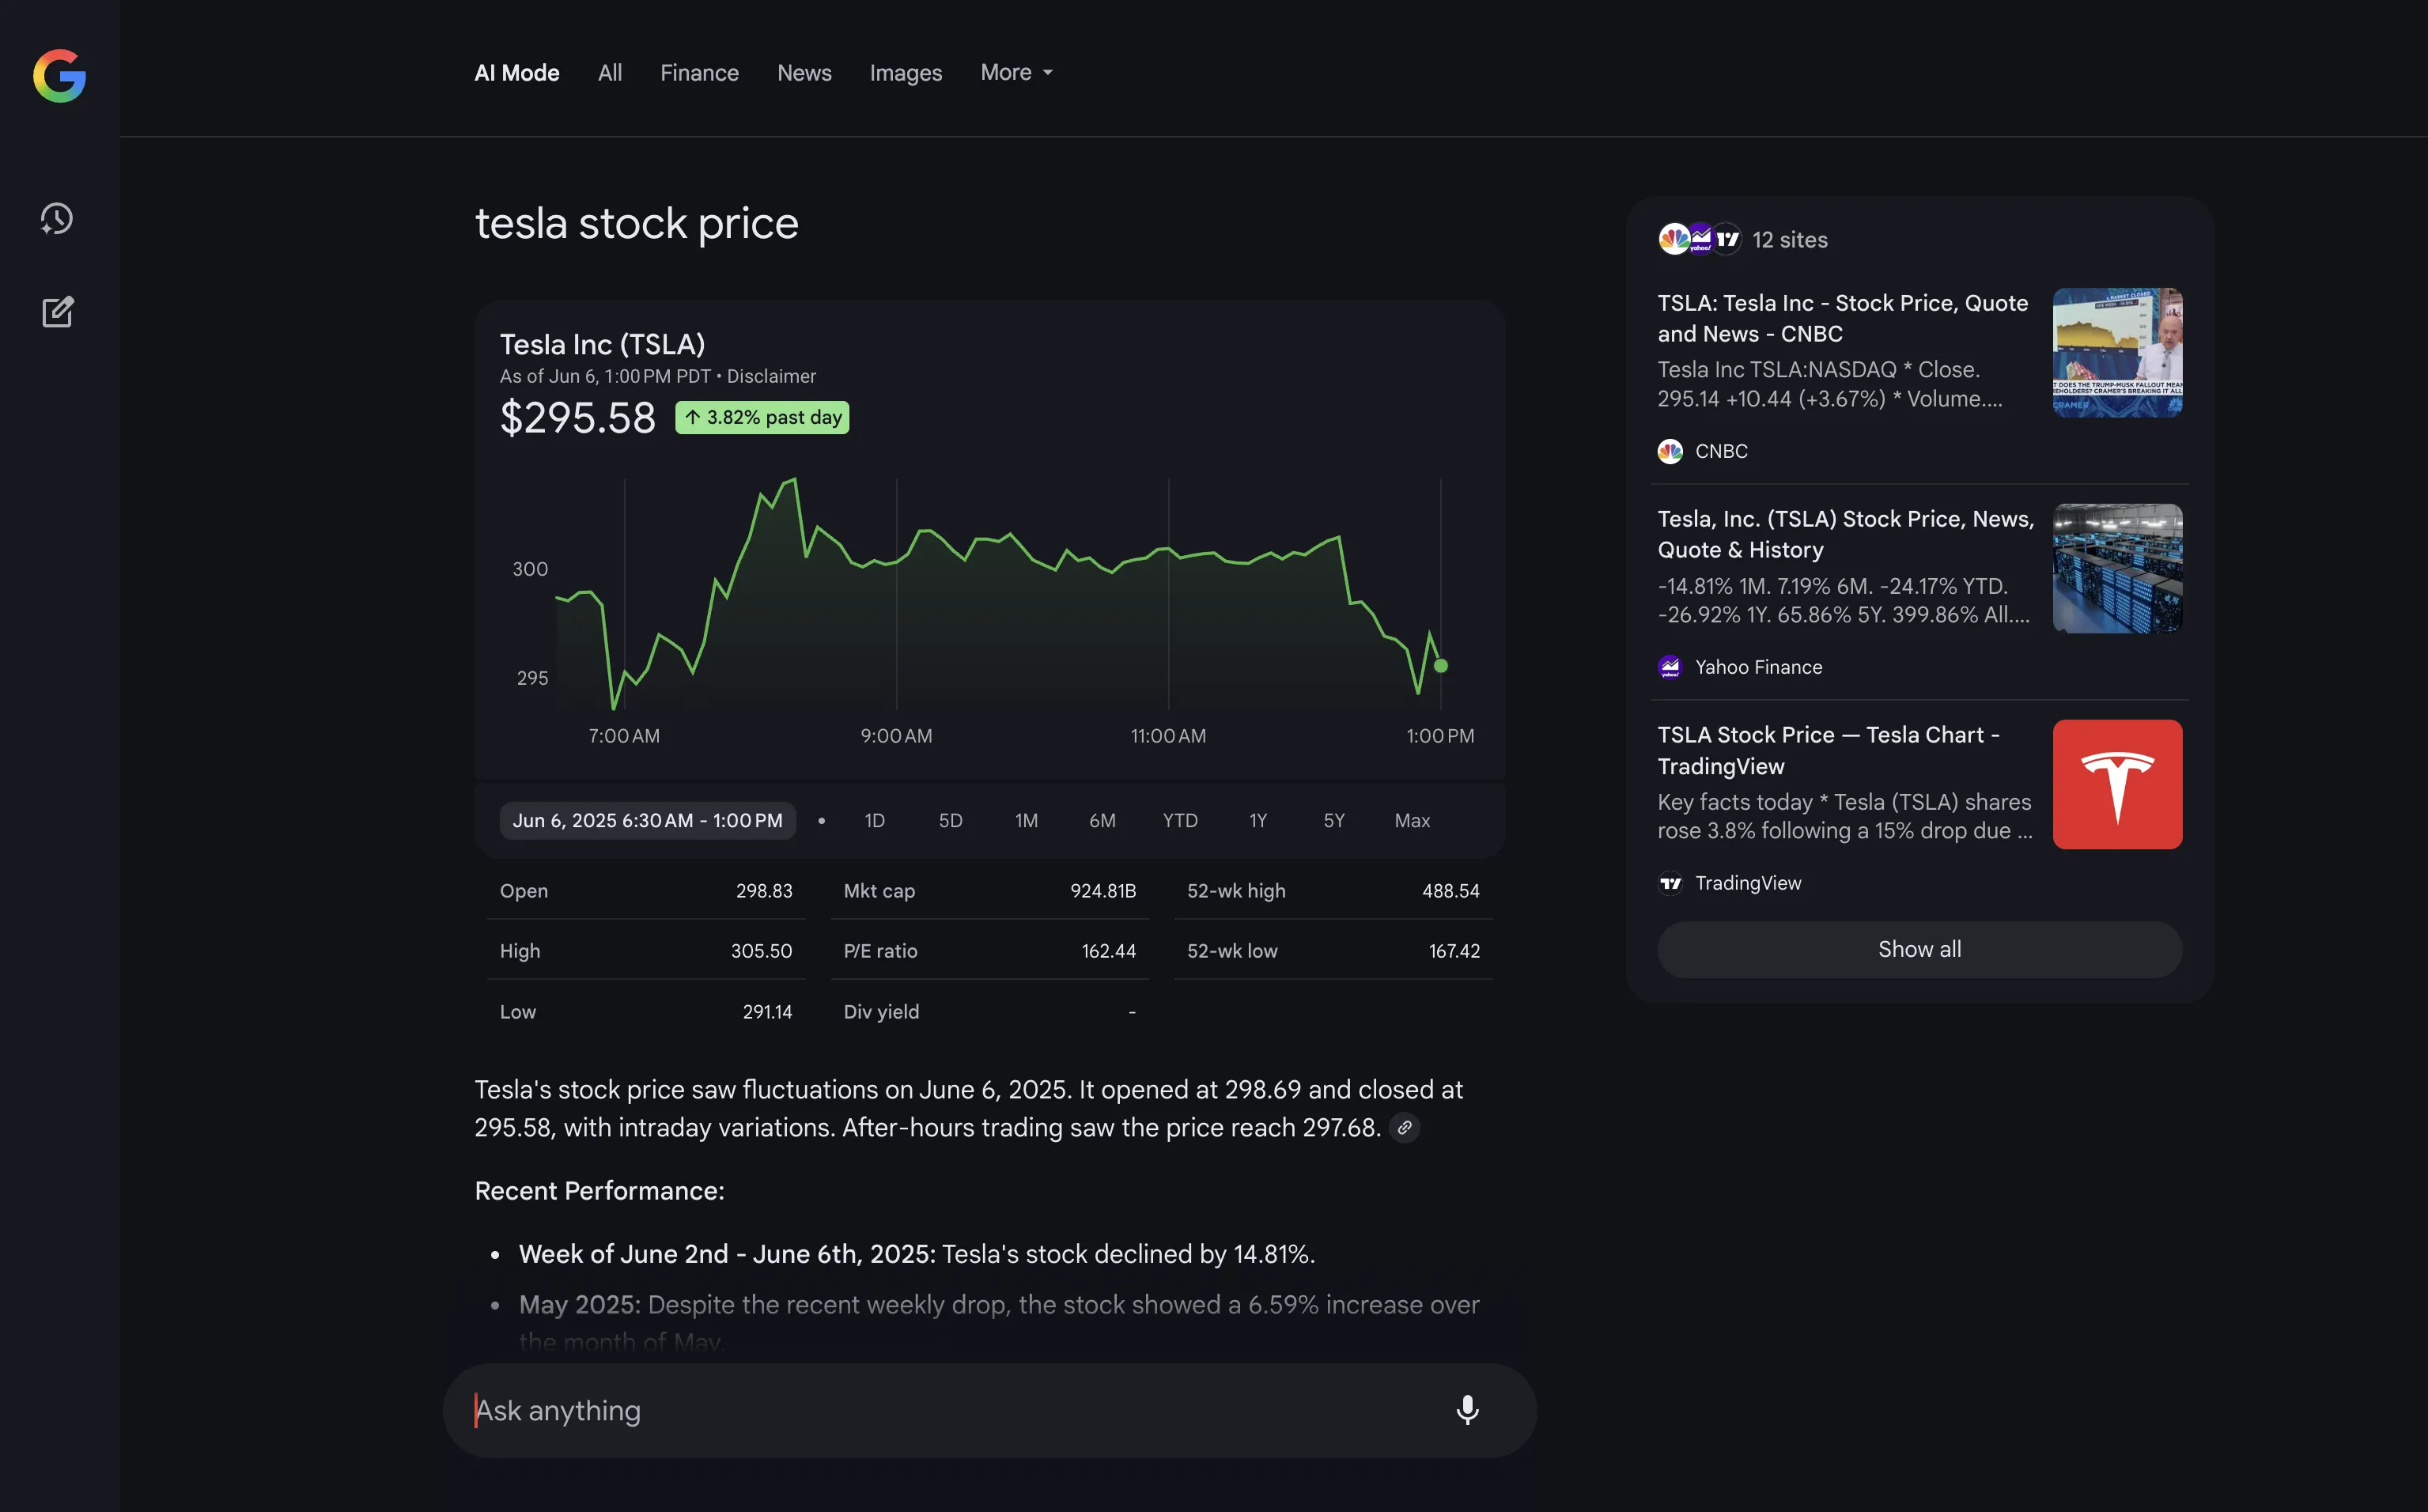Image resolution: width=2428 pixels, height=1512 pixels.
Task: Click the CNBC source name
Action: (1721, 452)
